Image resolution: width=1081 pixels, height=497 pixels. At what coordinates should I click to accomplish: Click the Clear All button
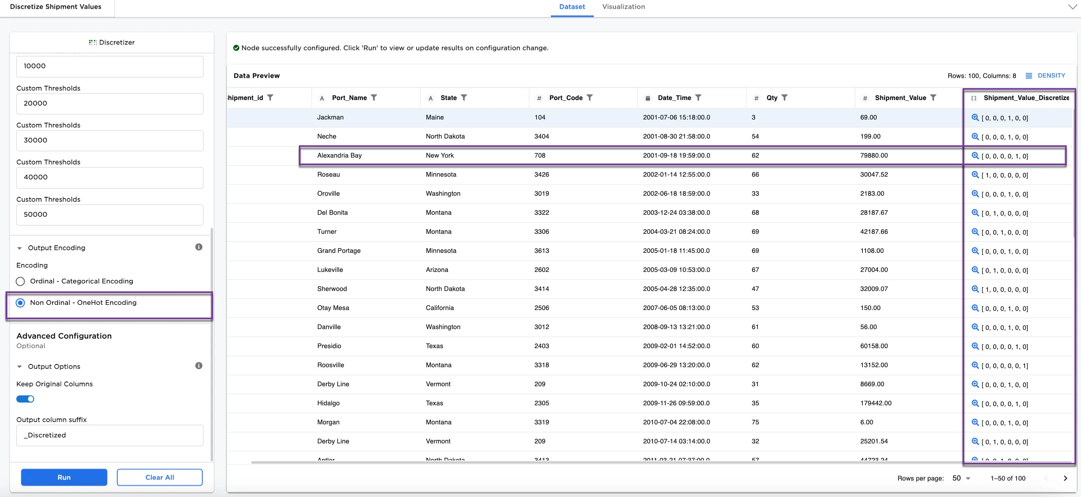(159, 477)
